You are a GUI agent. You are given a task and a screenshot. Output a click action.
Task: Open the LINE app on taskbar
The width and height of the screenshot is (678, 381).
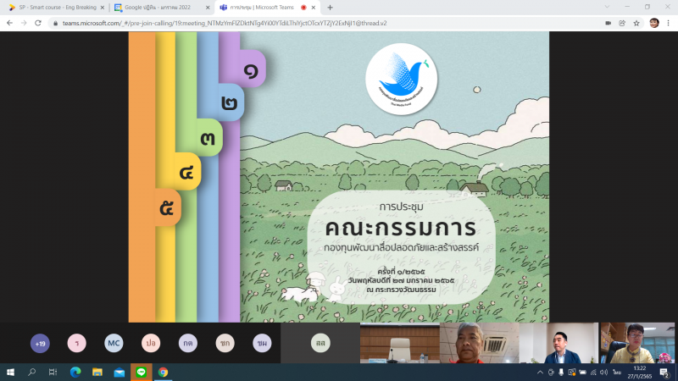(141, 372)
